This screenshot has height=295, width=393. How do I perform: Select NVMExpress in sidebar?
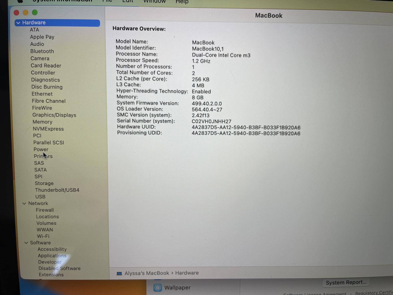coord(48,129)
